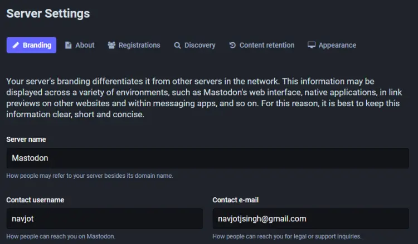This screenshot has width=418, height=244.
Task: Click the Contact username field with navjot
Action: pos(104,219)
